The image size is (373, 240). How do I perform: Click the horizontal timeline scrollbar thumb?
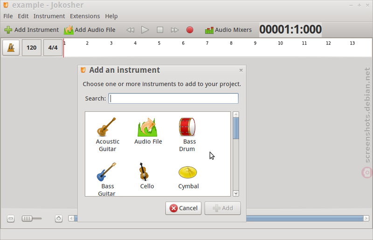pyautogui.click(x=219, y=219)
